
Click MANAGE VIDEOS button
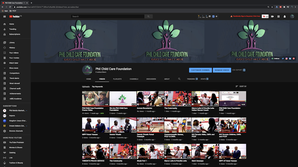[x=222, y=70]
